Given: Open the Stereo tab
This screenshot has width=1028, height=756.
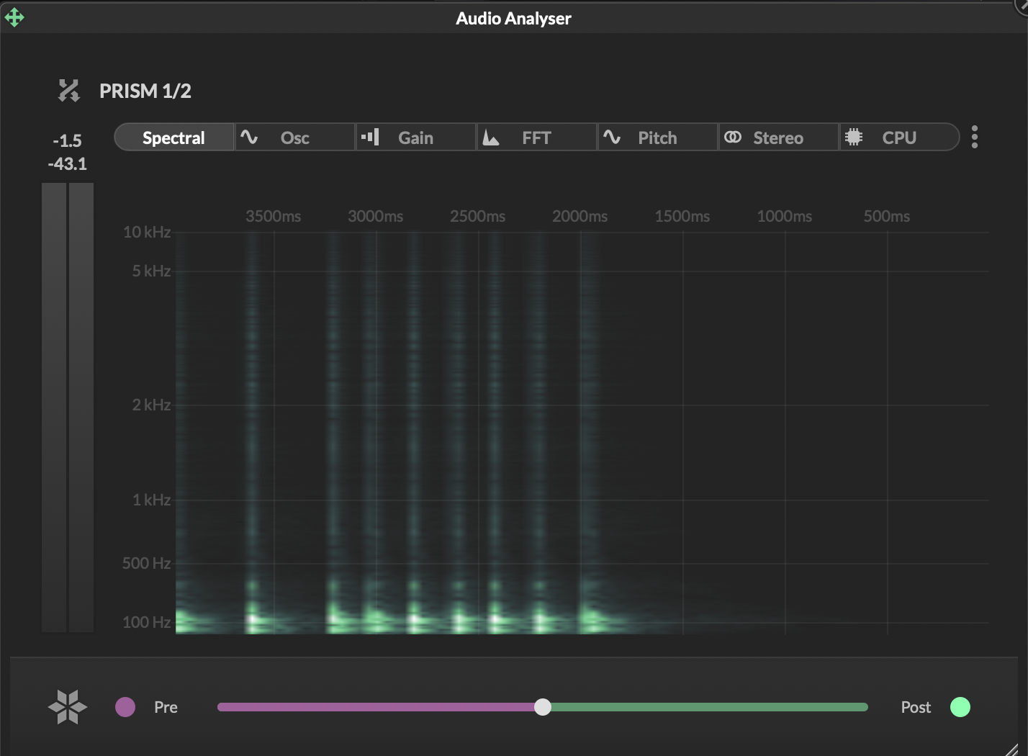Looking at the screenshot, I should tap(779, 137).
